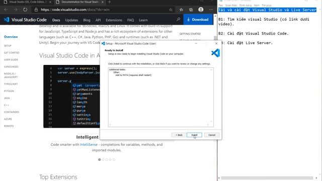Select the fifth carousel dot
Image resolution: width=322 pixels, height=181 pixels.
click(114, 159)
